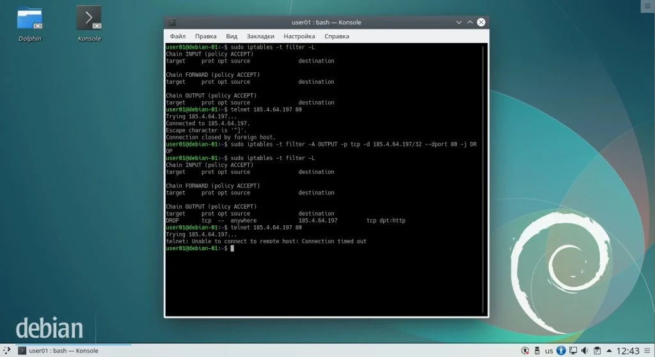Open the Правка menu
Viewport: 655px width, 357px height.
pos(205,36)
